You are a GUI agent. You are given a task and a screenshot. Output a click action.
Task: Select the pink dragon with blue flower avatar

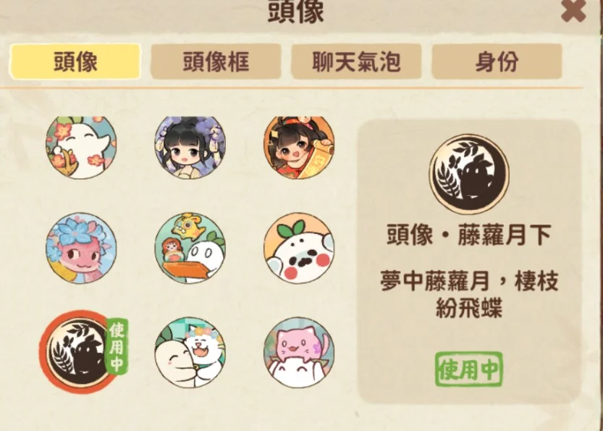pos(81,248)
